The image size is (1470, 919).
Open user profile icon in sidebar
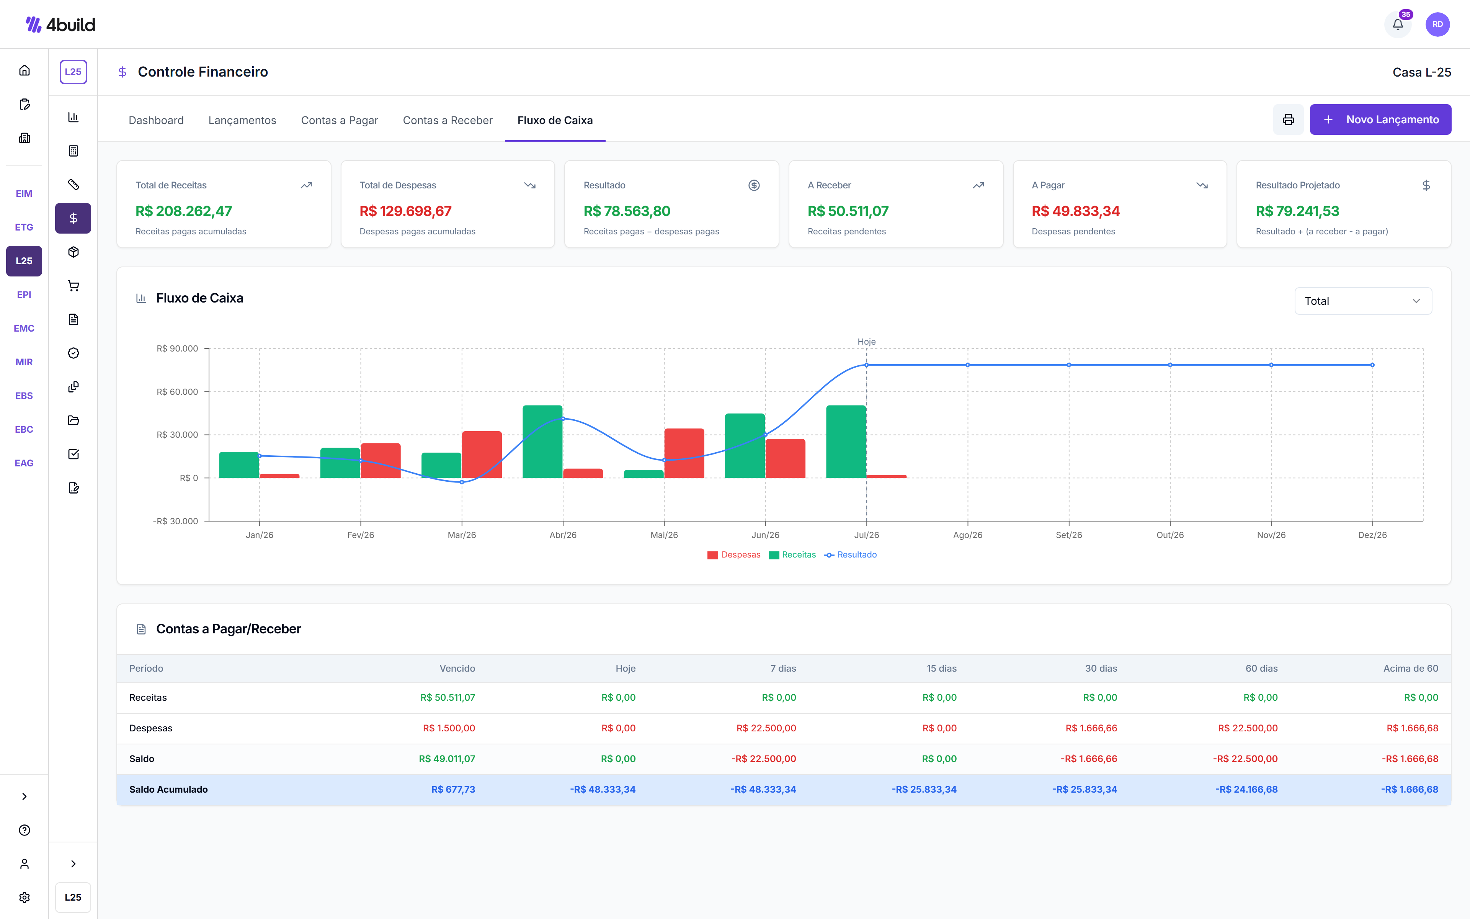[x=24, y=864]
